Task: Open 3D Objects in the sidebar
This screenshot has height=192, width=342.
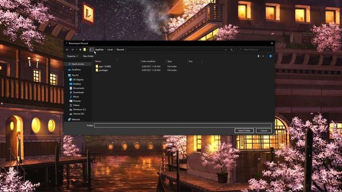Action: coord(78,79)
